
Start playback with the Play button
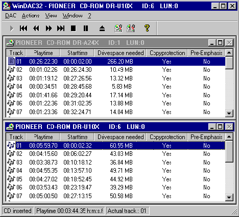click(x=11, y=29)
